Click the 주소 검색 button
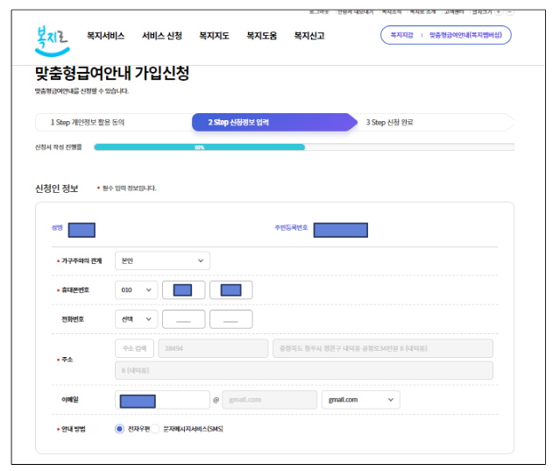This screenshot has height=471, width=553. (134, 348)
